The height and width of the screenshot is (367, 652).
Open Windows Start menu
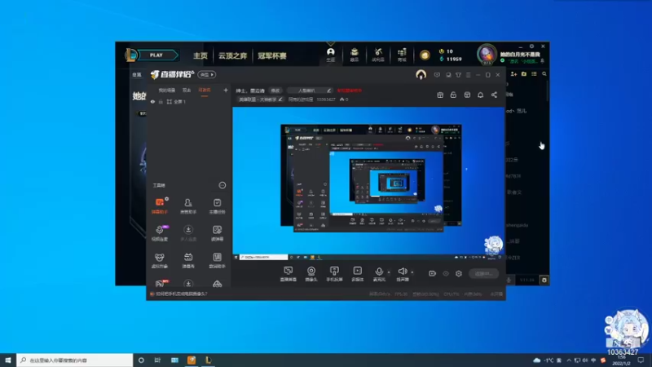point(8,360)
